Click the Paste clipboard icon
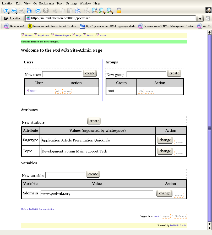212x235 pixels. click(x=70, y=10)
